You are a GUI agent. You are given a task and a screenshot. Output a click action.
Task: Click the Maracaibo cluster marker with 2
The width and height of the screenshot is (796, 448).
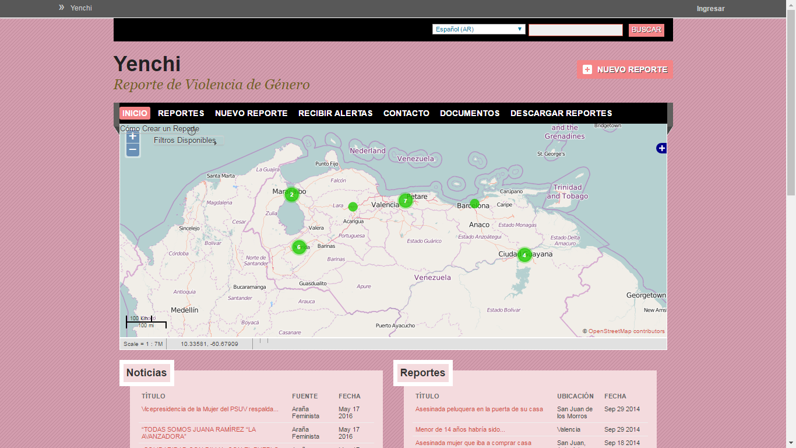point(292,194)
